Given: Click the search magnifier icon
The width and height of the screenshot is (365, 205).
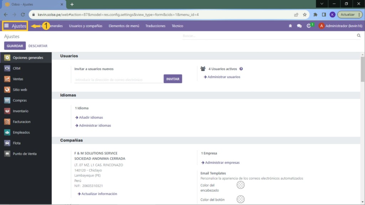Looking at the screenshot, I should (359, 36).
